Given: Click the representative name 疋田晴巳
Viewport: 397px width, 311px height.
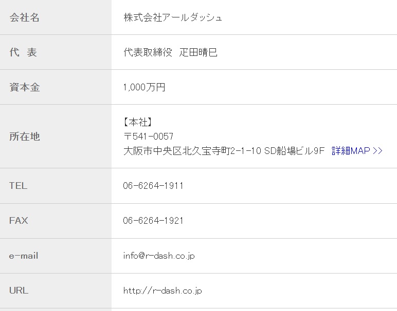Looking at the screenshot, I should pyautogui.click(x=199, y=52).
